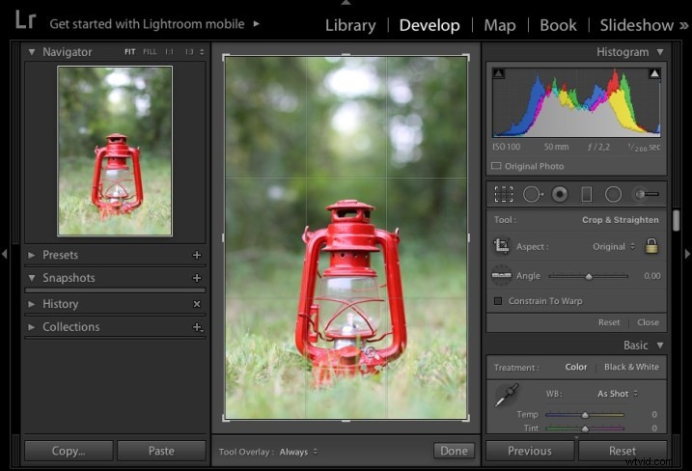The height and width of the screenshot is (471, 692).
Task: Select the Radial Filter tool
Action: tap(613, 194)
